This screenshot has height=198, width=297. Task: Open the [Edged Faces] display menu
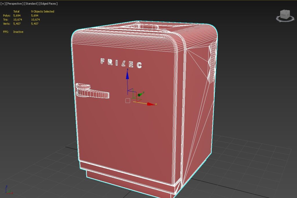tap(48, 3)
